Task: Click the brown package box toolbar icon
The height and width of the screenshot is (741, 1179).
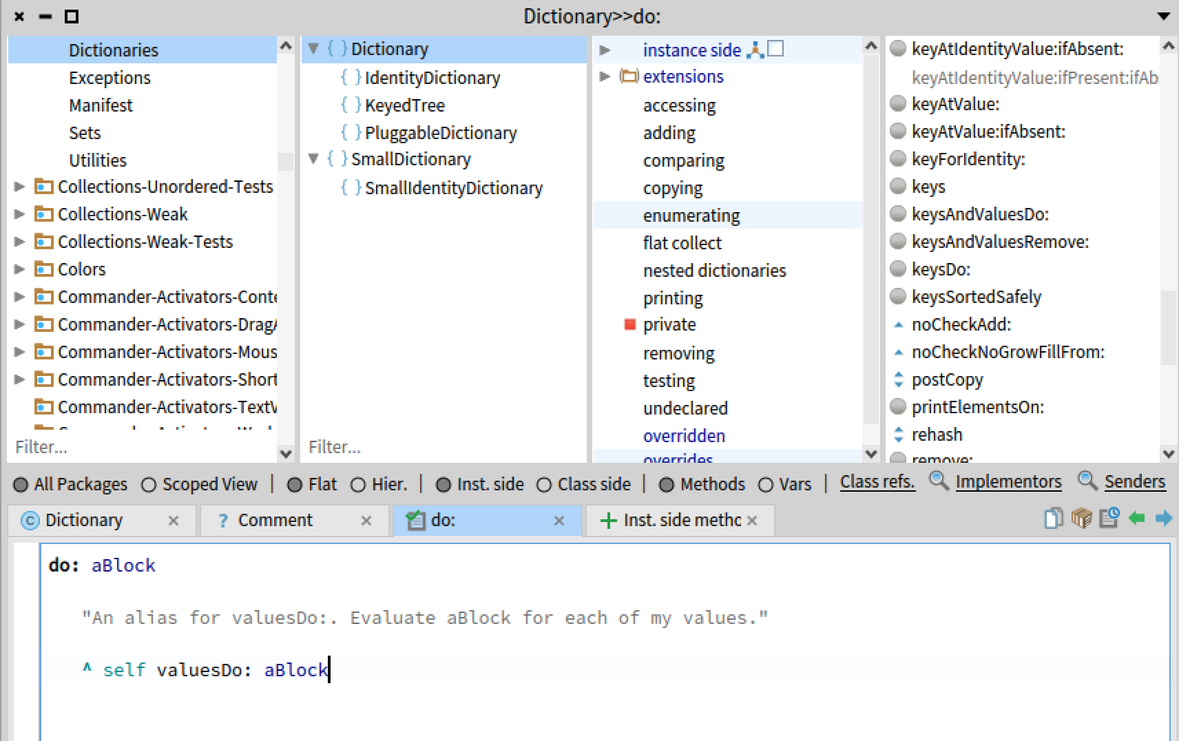Action: [1081, 519]
